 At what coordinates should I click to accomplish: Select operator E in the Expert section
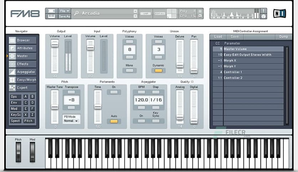pos(26,109)
